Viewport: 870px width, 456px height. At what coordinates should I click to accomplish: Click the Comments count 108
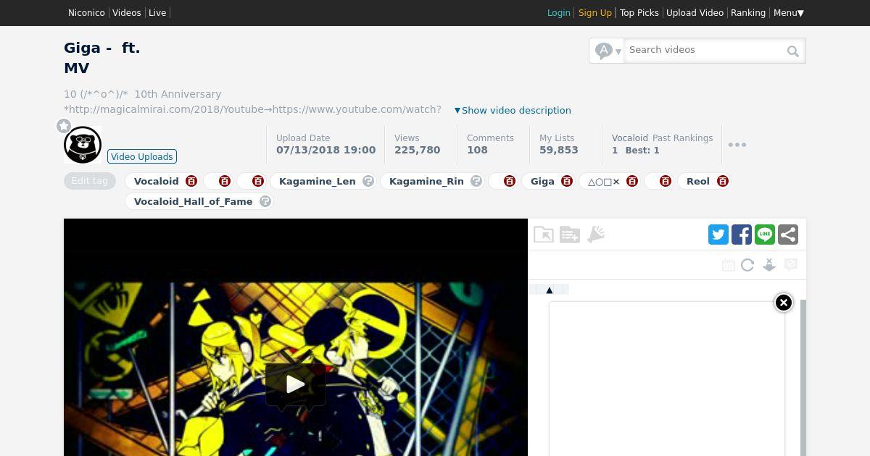pos(477,150)
